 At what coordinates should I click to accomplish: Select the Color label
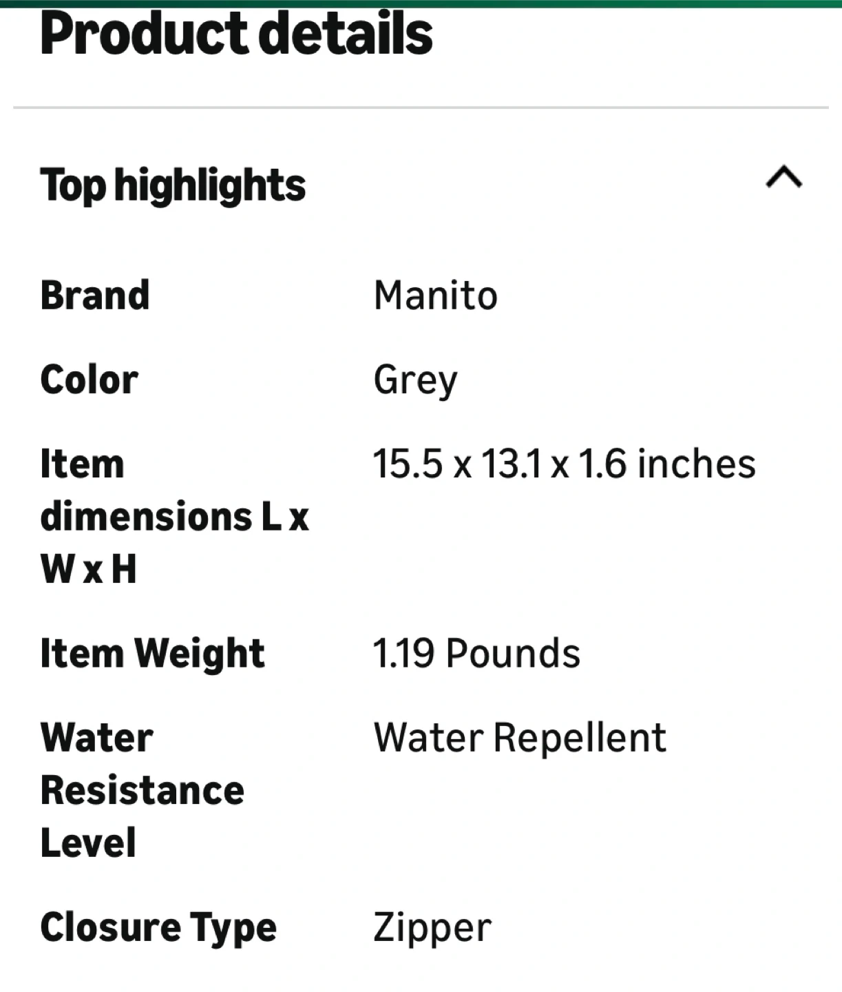pos(90,380)
